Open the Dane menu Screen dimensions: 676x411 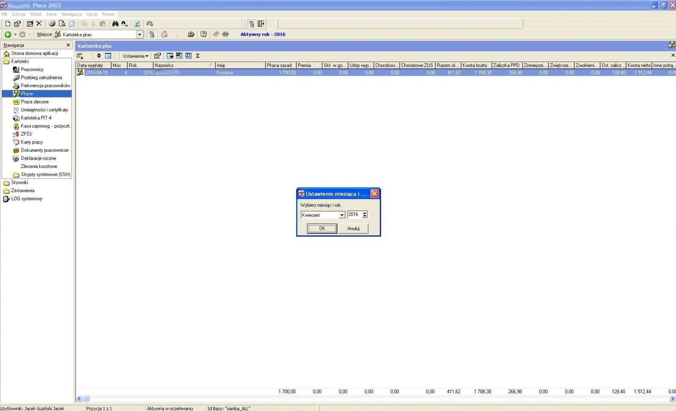point(52,14)
